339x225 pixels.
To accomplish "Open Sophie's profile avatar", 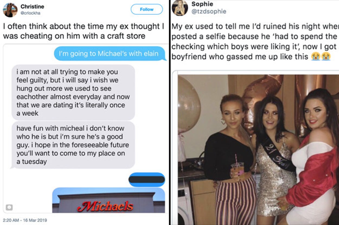I will 180,8.
